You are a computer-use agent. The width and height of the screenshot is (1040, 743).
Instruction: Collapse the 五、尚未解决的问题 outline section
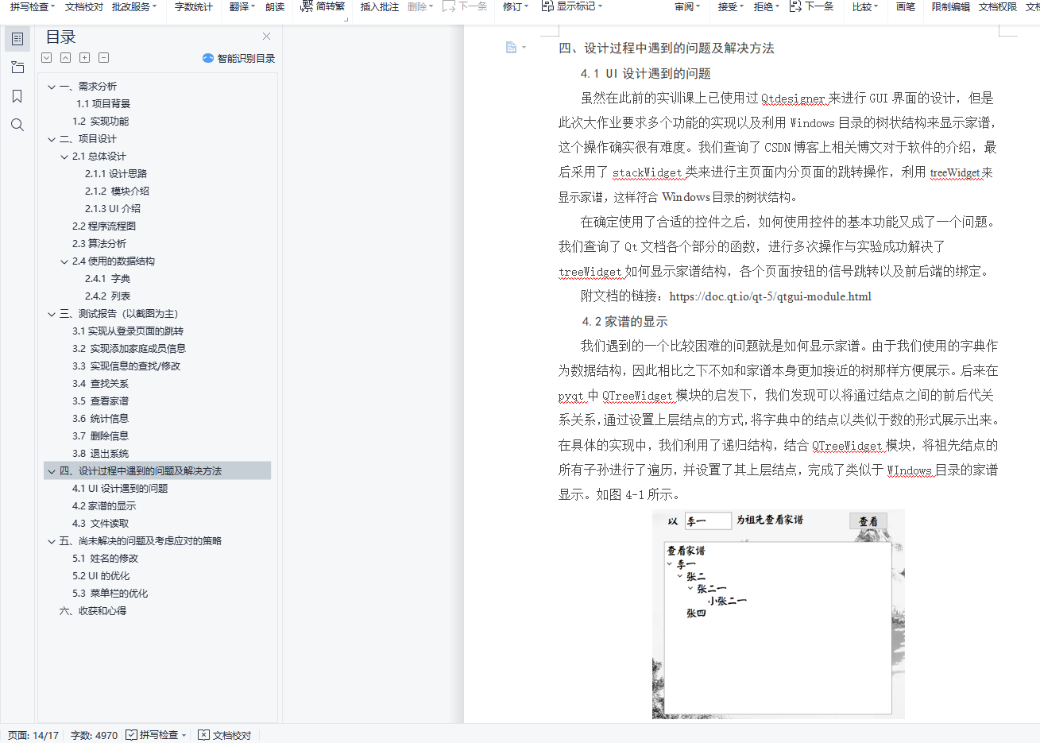tap(52, 541)
